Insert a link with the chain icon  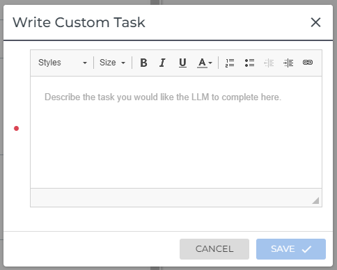point(308,63)
